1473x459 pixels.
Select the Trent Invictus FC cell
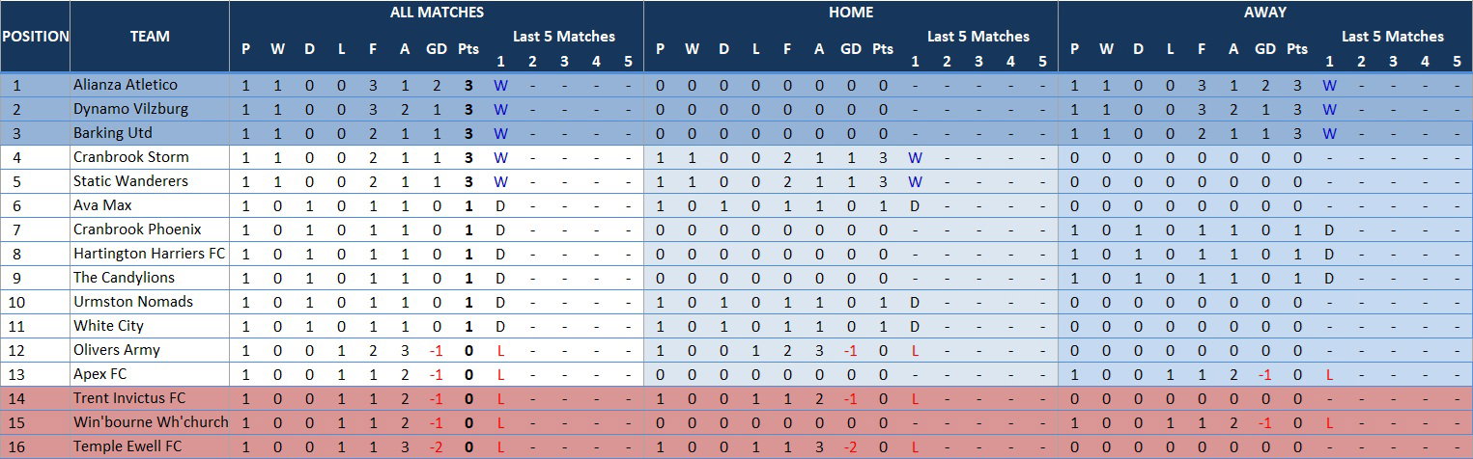[x=150, y=398]
